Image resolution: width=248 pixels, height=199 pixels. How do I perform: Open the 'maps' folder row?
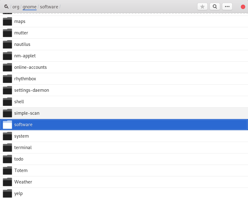[x=124, y=21]
